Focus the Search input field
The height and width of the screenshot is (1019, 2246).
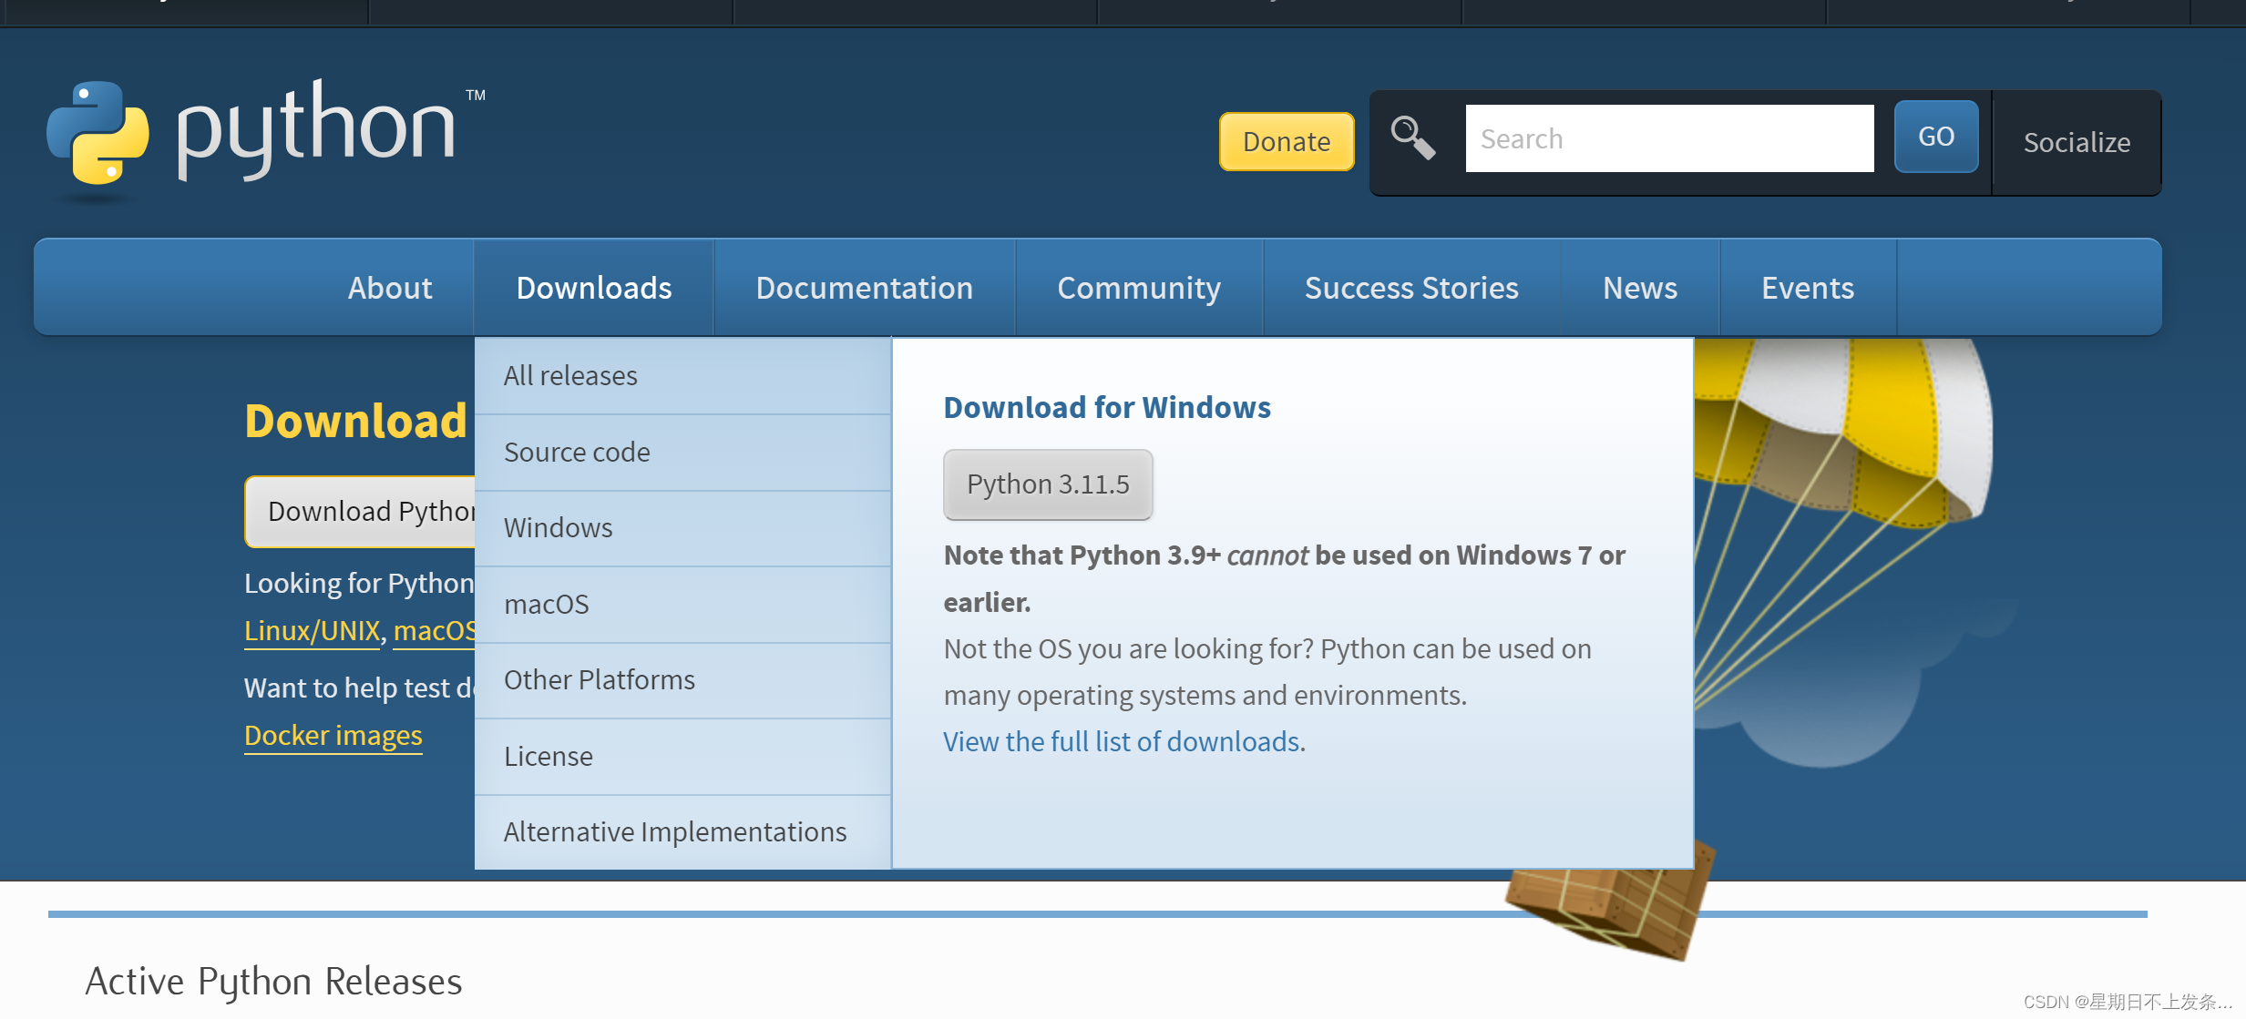point(1669,138)
